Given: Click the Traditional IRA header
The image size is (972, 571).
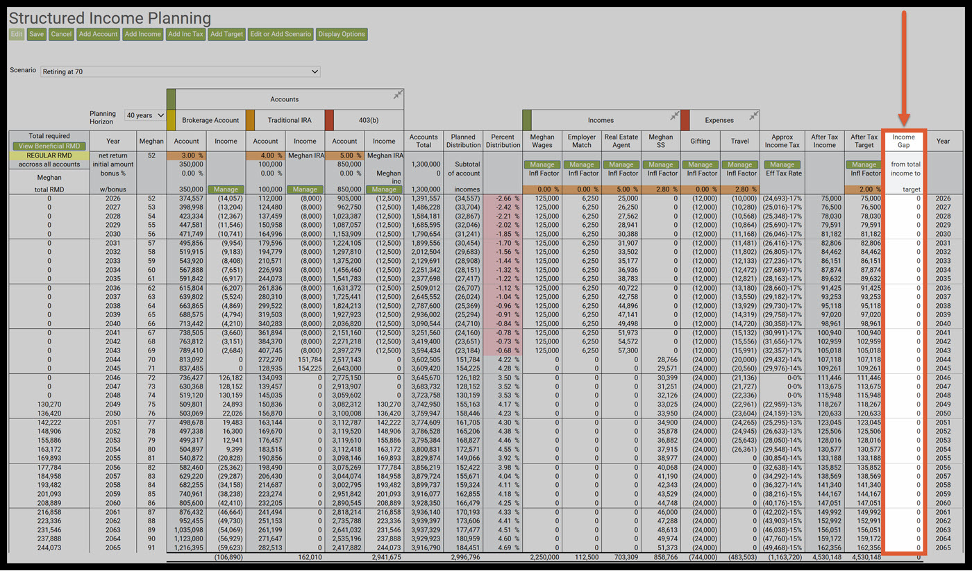Looking at the screenshot, I should tap(290, 120).
